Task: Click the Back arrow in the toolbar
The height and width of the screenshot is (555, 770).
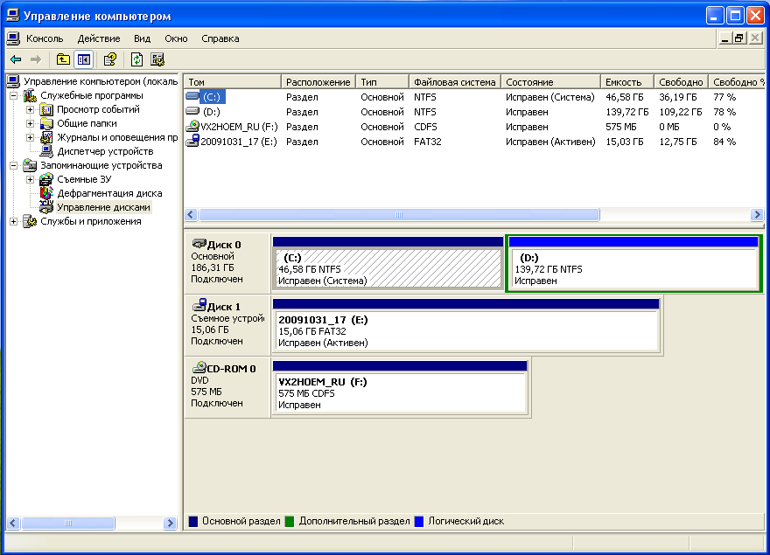Action: point(16,59)
